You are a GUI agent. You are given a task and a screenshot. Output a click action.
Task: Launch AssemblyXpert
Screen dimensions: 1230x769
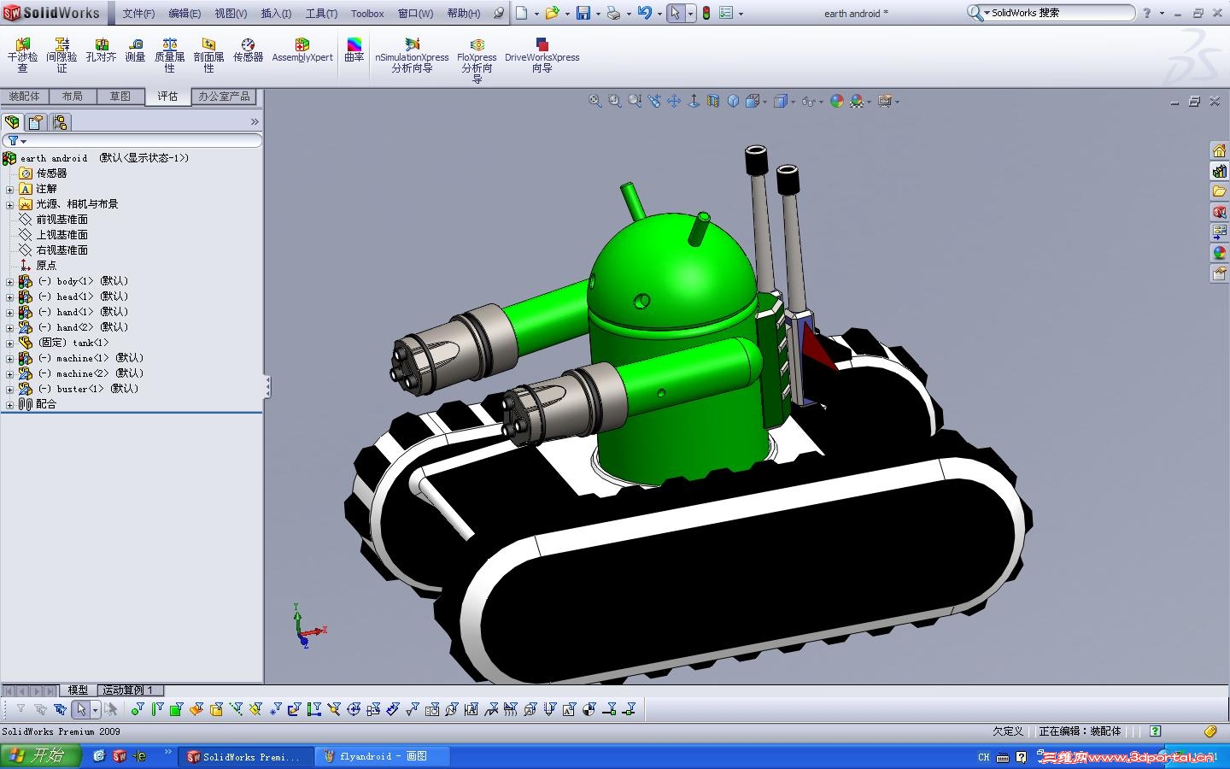302,50
